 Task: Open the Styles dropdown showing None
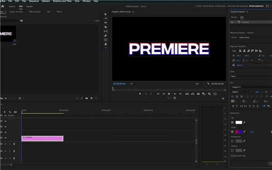[251, 76]
